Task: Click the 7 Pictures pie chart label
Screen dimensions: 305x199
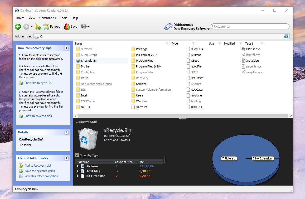Action: click(229, 158)
